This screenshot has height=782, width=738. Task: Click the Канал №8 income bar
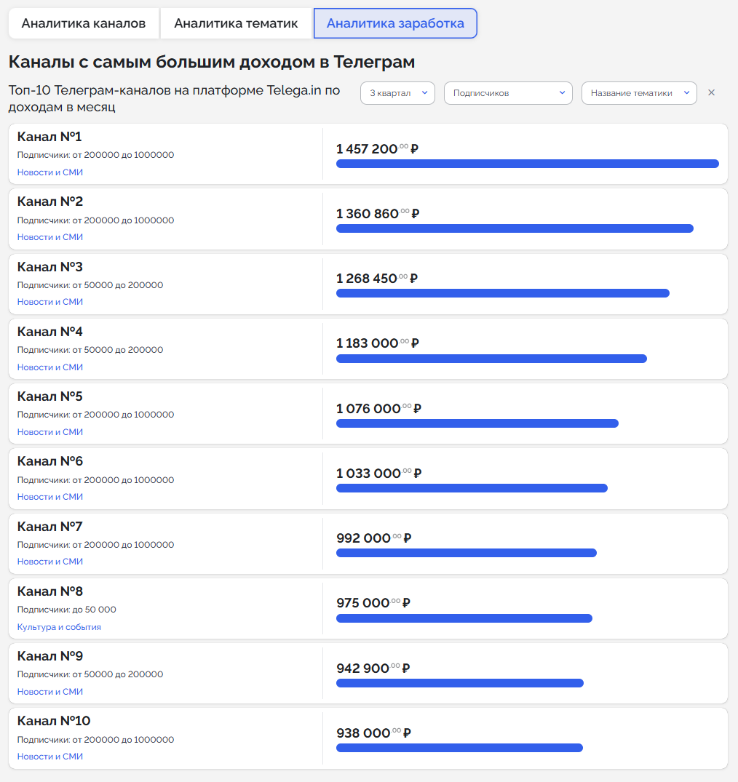tap(464, 618)
